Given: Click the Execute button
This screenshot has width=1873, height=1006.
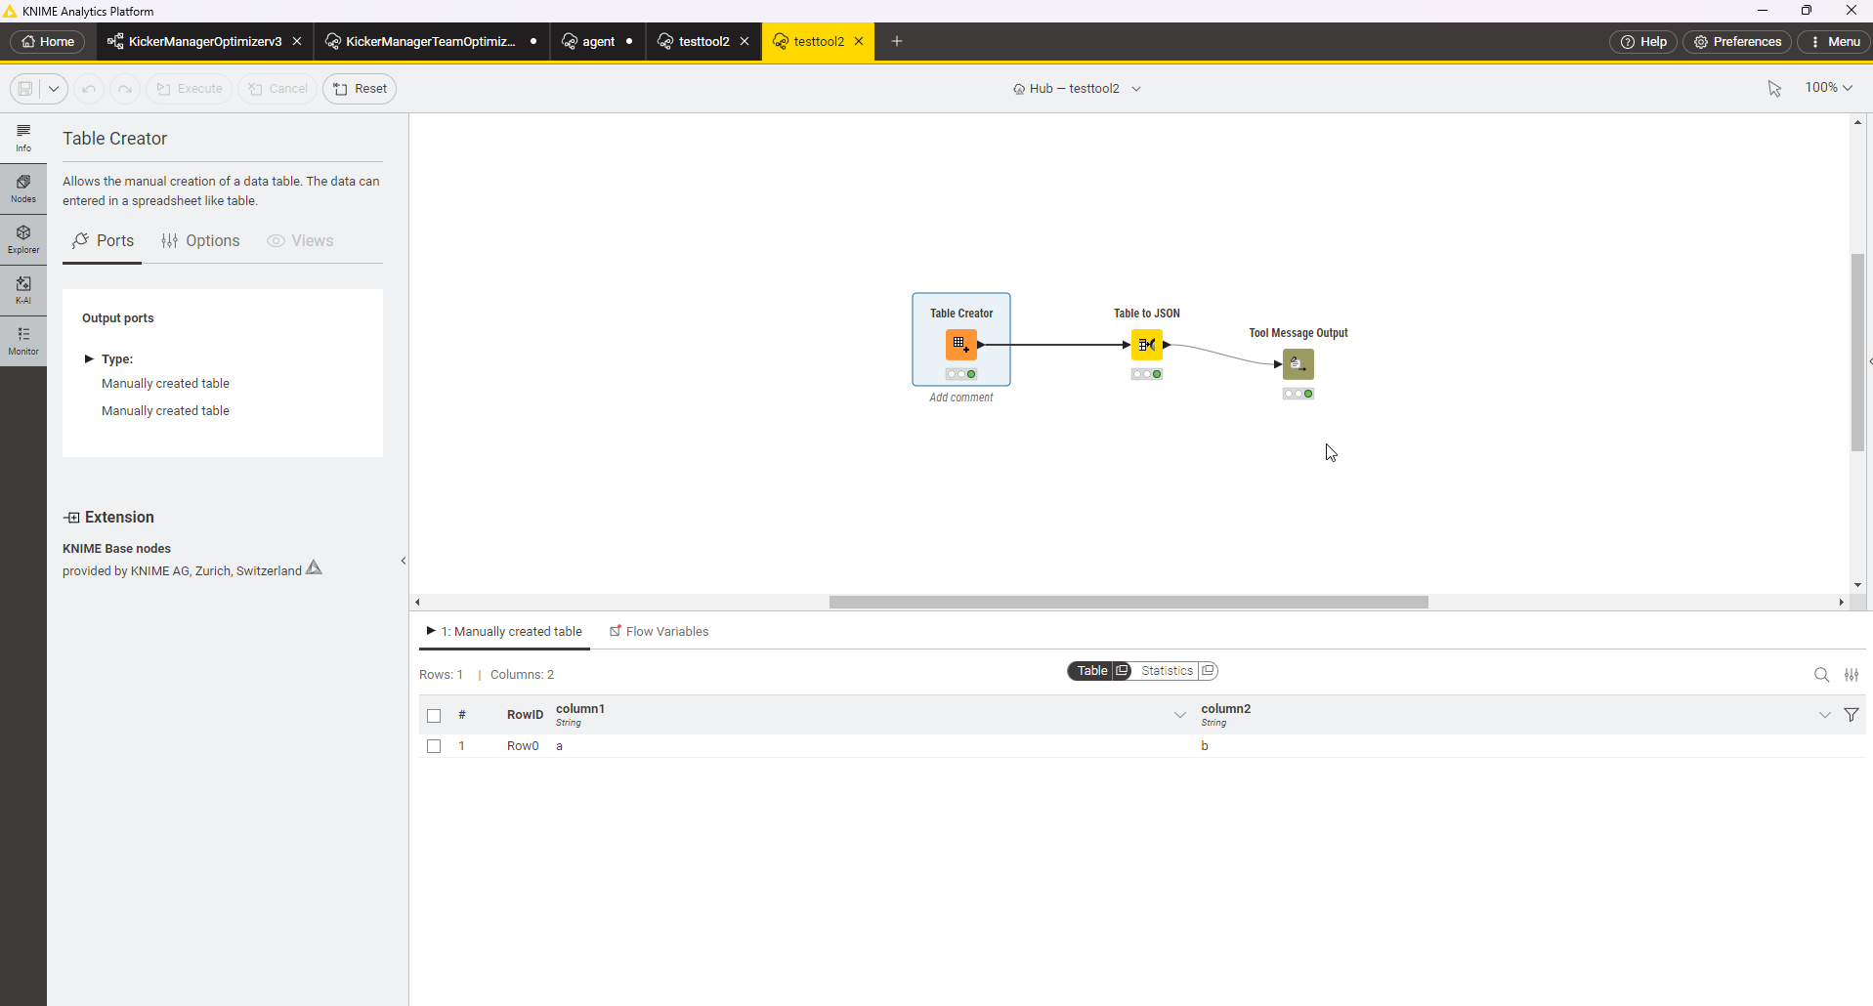Looking at the screenshot, I should click(190, 89).
